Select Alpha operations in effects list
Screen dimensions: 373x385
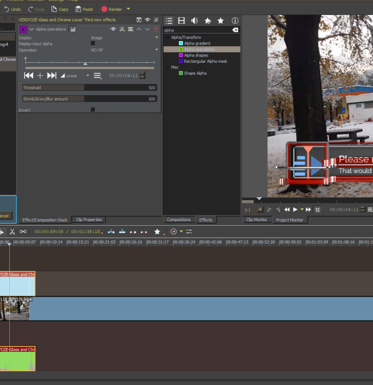202,49
